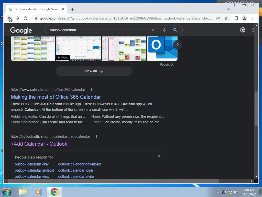Viewport: 262px width, 197px height.
Task: Search for outlook calendar only
Action: (32, 164)
